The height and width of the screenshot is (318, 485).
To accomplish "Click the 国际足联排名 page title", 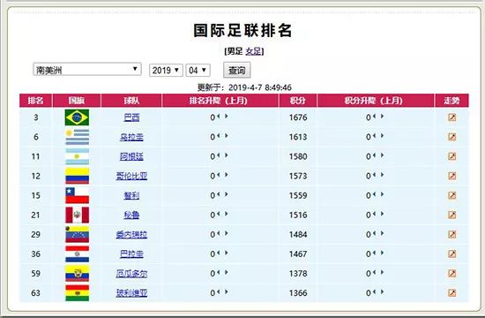I will coord(242,30).
